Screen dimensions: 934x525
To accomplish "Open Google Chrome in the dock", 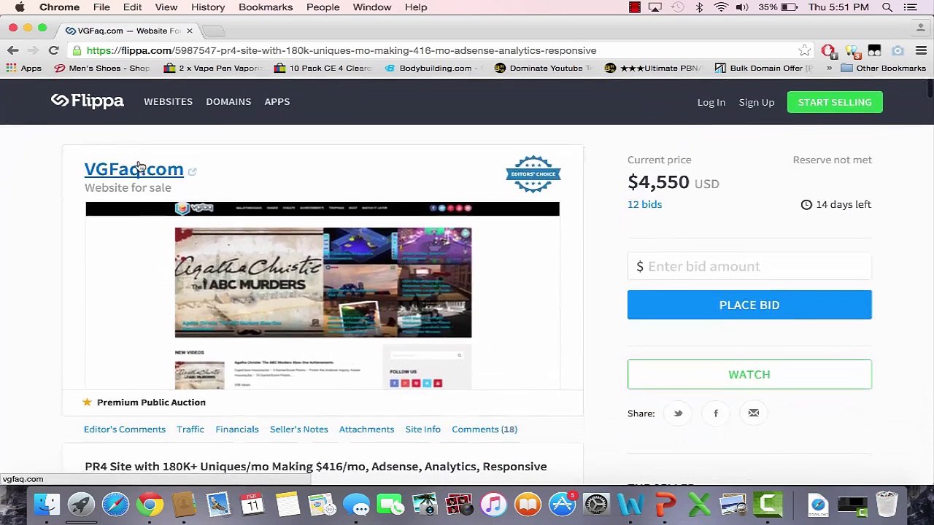I will tap(150, 505).
